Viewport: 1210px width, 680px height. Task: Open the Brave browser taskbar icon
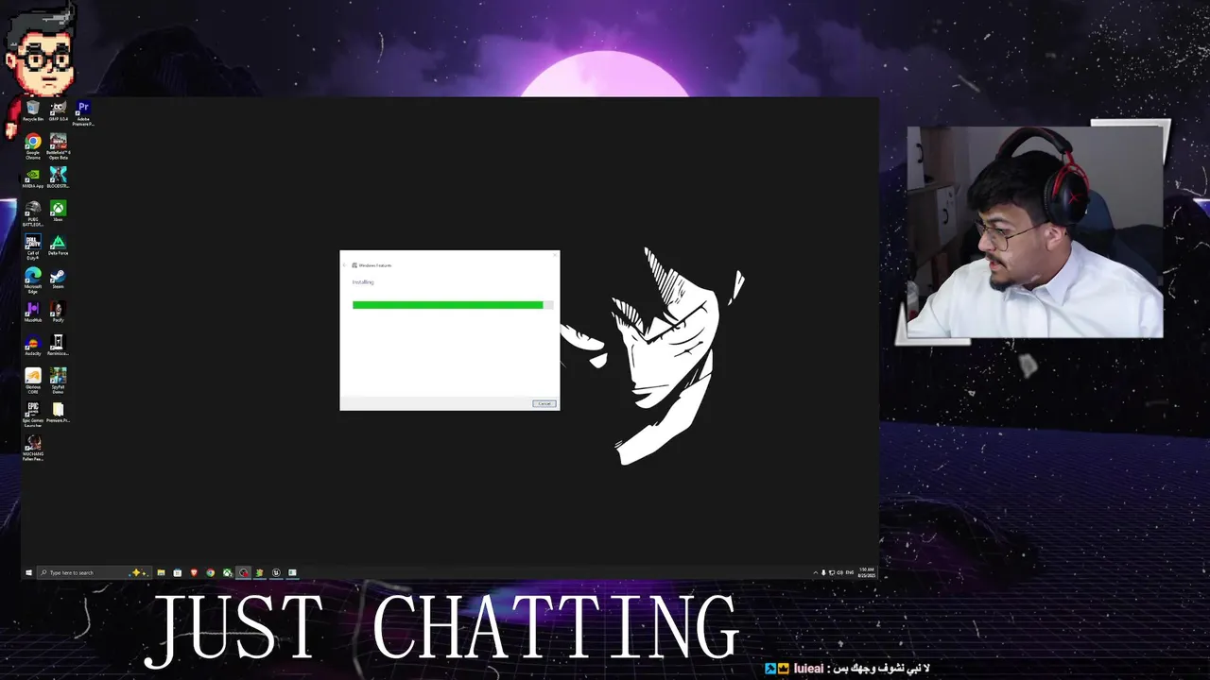(x=194, y=572)
